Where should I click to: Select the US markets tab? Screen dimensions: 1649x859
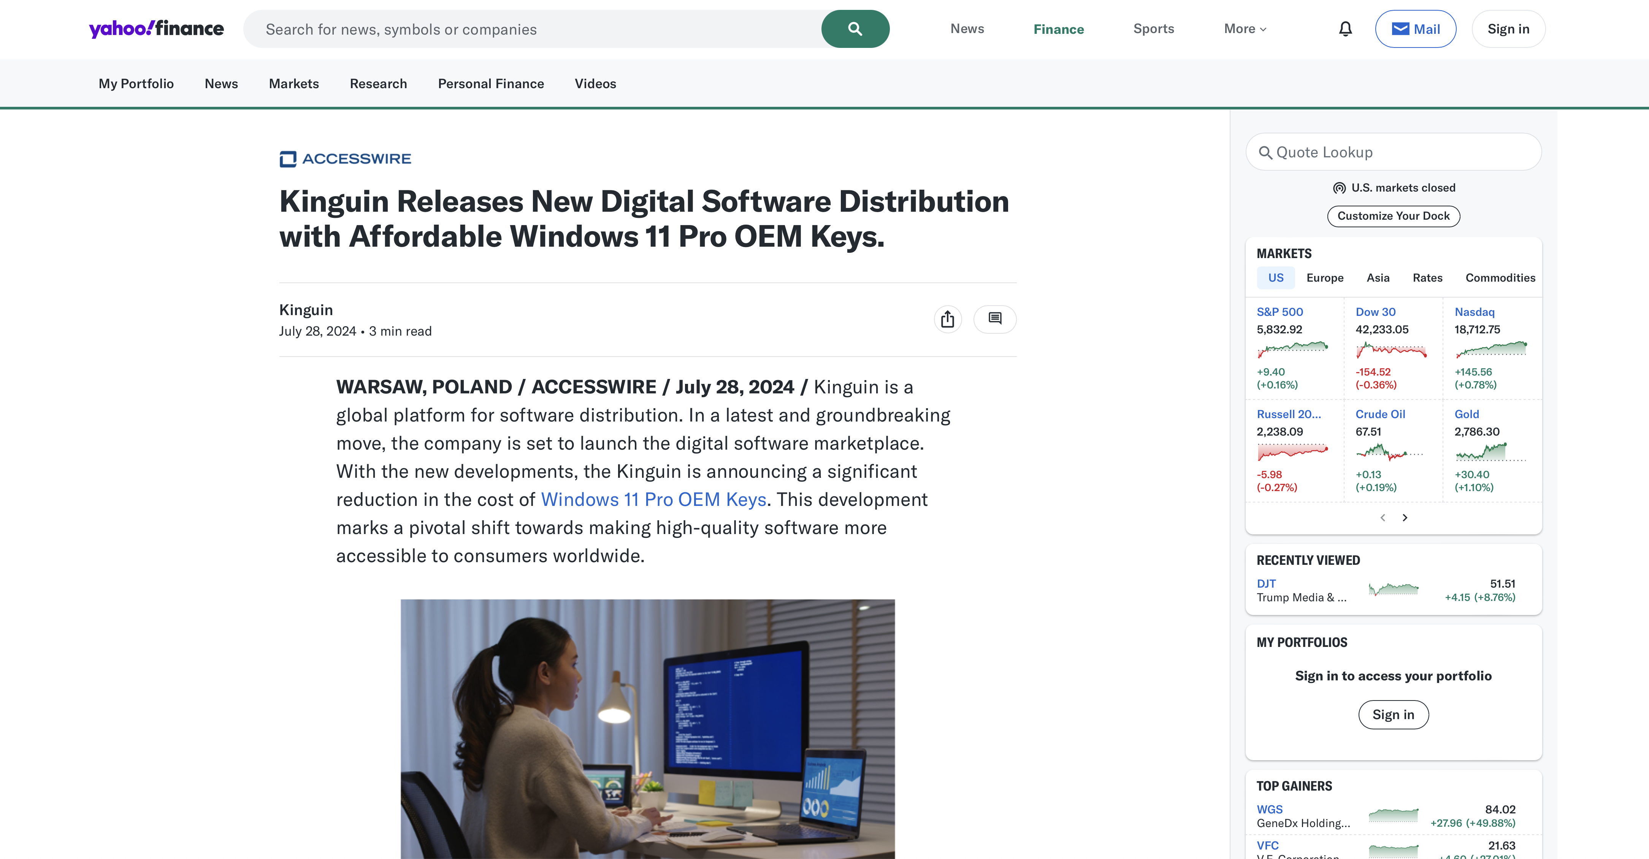coord(1276,278)
